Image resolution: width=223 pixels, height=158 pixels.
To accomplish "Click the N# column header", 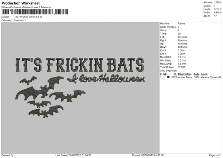I will click(x=165, y=74).
